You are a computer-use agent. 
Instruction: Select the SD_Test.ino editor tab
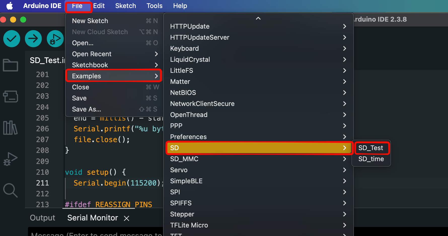tap(47, 60)
